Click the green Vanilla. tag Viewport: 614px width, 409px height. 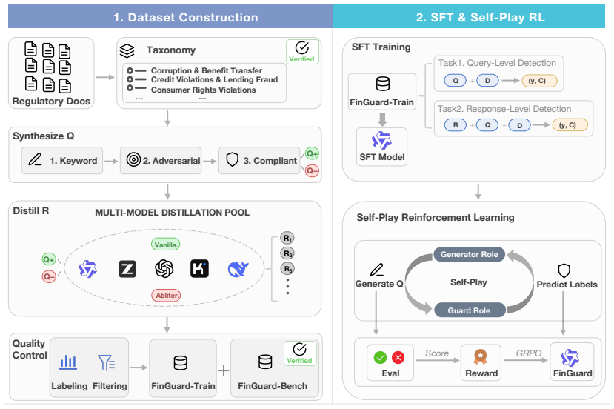(x=166, y=245)
